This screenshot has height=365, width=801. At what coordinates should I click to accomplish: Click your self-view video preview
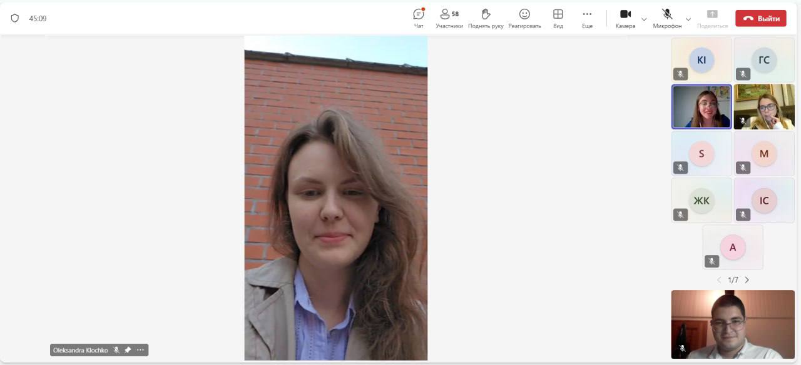(733, 324)
